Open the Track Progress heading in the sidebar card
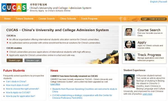 coord(149,55)
